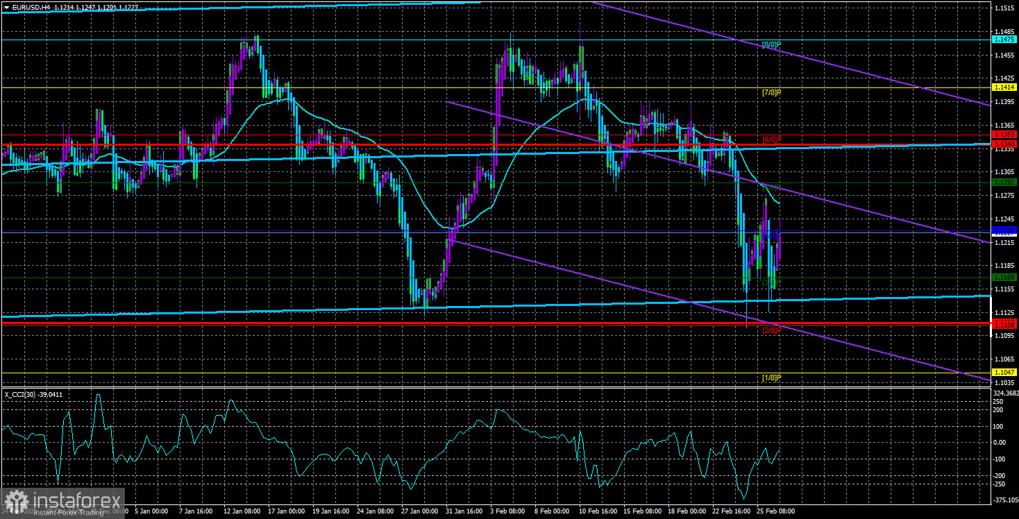Click the green 1.1169 price tag

[1004, 277]
